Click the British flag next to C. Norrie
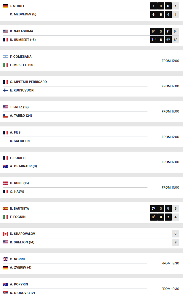 click(x=6, y=259)
